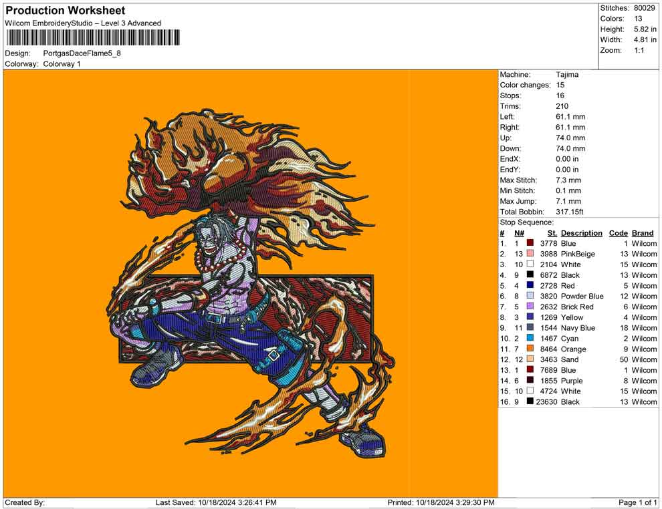This screenshot has width=662, height=509.
Task: Click the Total Bobbin value 317.15ft
Action: pos(570,212)
